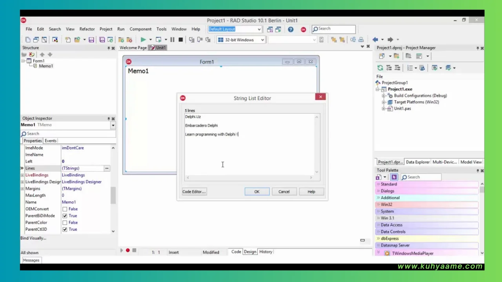Open the Data Explorer tab
The height and width of the screenshot is (282, 502).
[x=418, y=162]
